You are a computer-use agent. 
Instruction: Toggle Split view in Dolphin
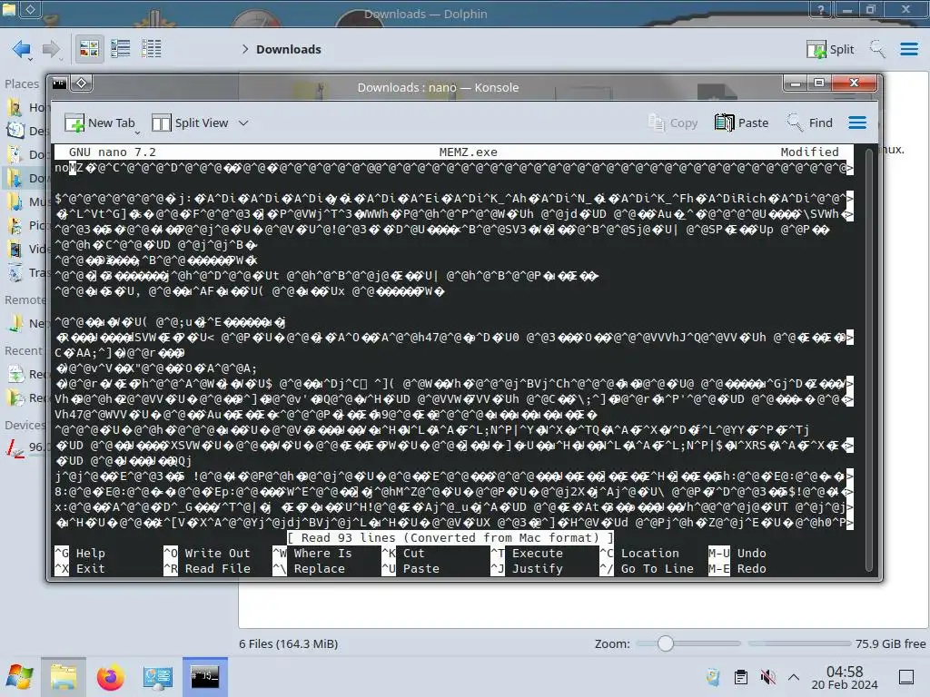point(830,49)
